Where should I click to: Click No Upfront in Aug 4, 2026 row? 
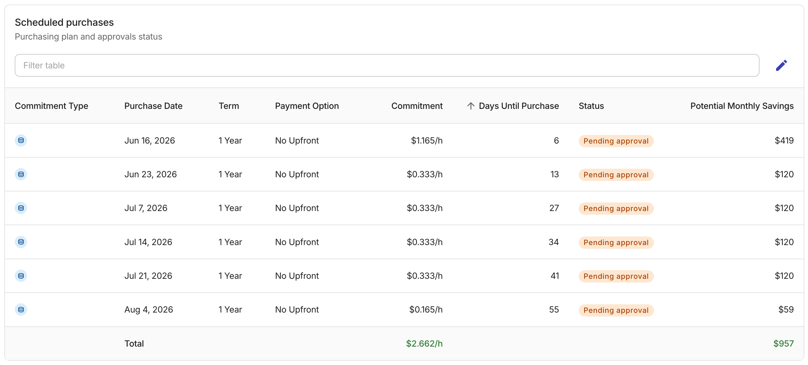(x=297, y=309)
